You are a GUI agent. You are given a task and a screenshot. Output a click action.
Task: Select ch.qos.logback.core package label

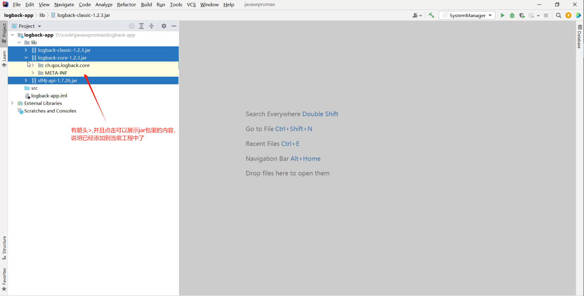pyautogui.click(x=67, y=65)
